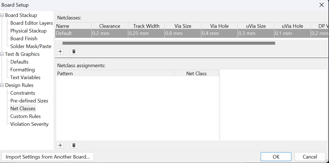Open the Violation Severity page

tap(29, 124)
